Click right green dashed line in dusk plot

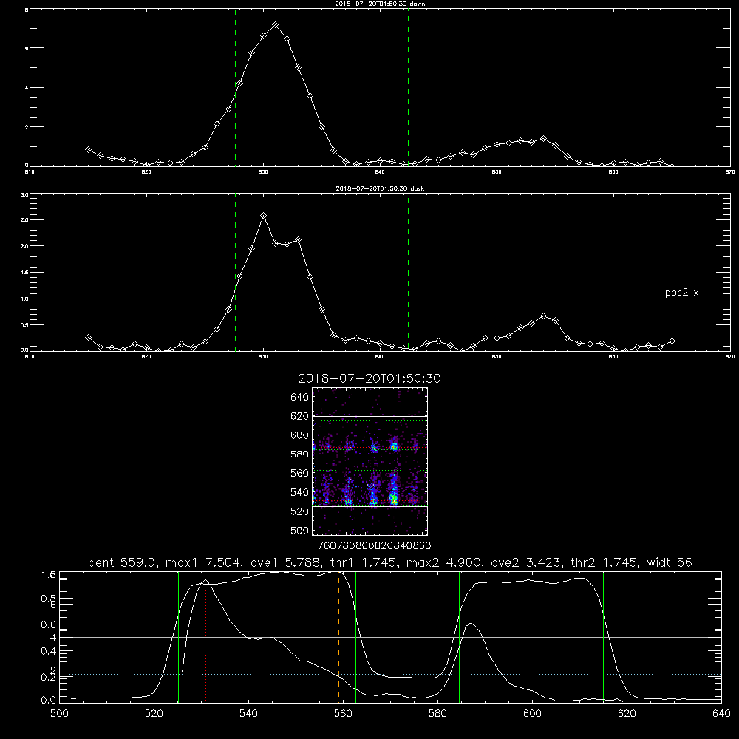(x=408, y=273)
